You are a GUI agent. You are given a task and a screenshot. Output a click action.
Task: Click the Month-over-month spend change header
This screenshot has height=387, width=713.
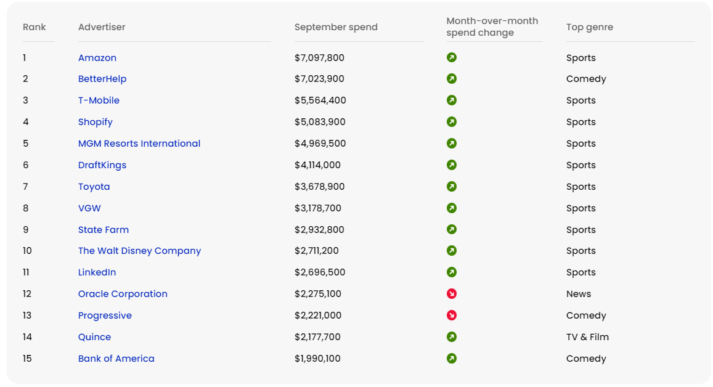(x=492, y=26)
